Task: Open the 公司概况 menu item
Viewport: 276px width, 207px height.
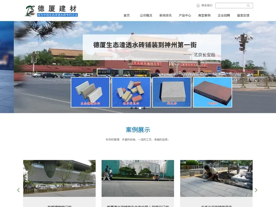Action: 146,15
